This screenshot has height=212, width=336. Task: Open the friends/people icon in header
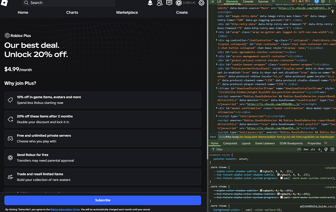click(x=160, y=3)
